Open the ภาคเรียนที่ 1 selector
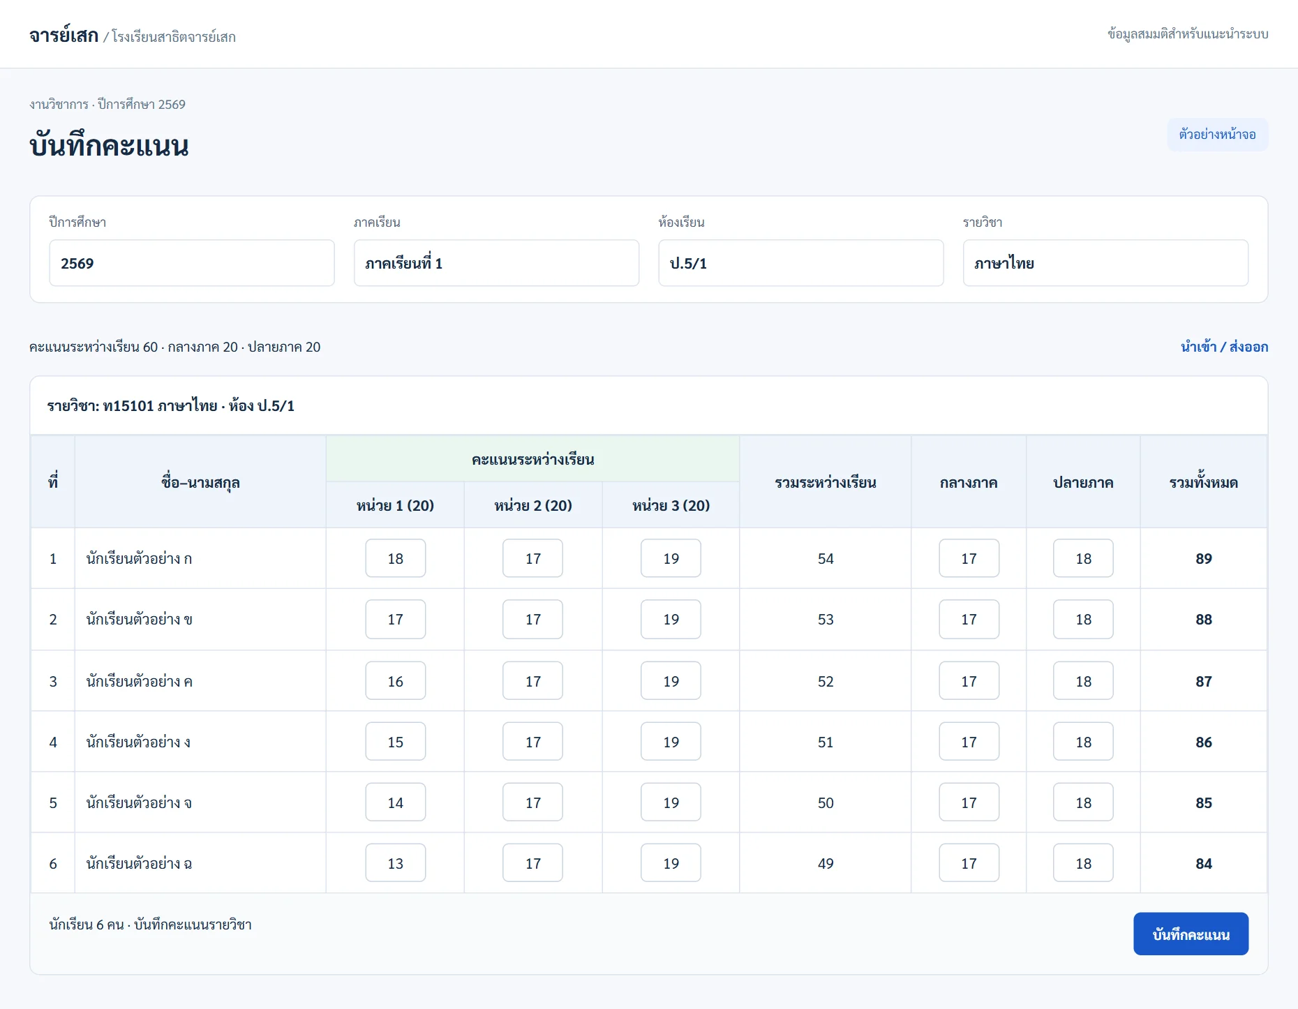The image size is (1298, 1009). click(496, 263)
